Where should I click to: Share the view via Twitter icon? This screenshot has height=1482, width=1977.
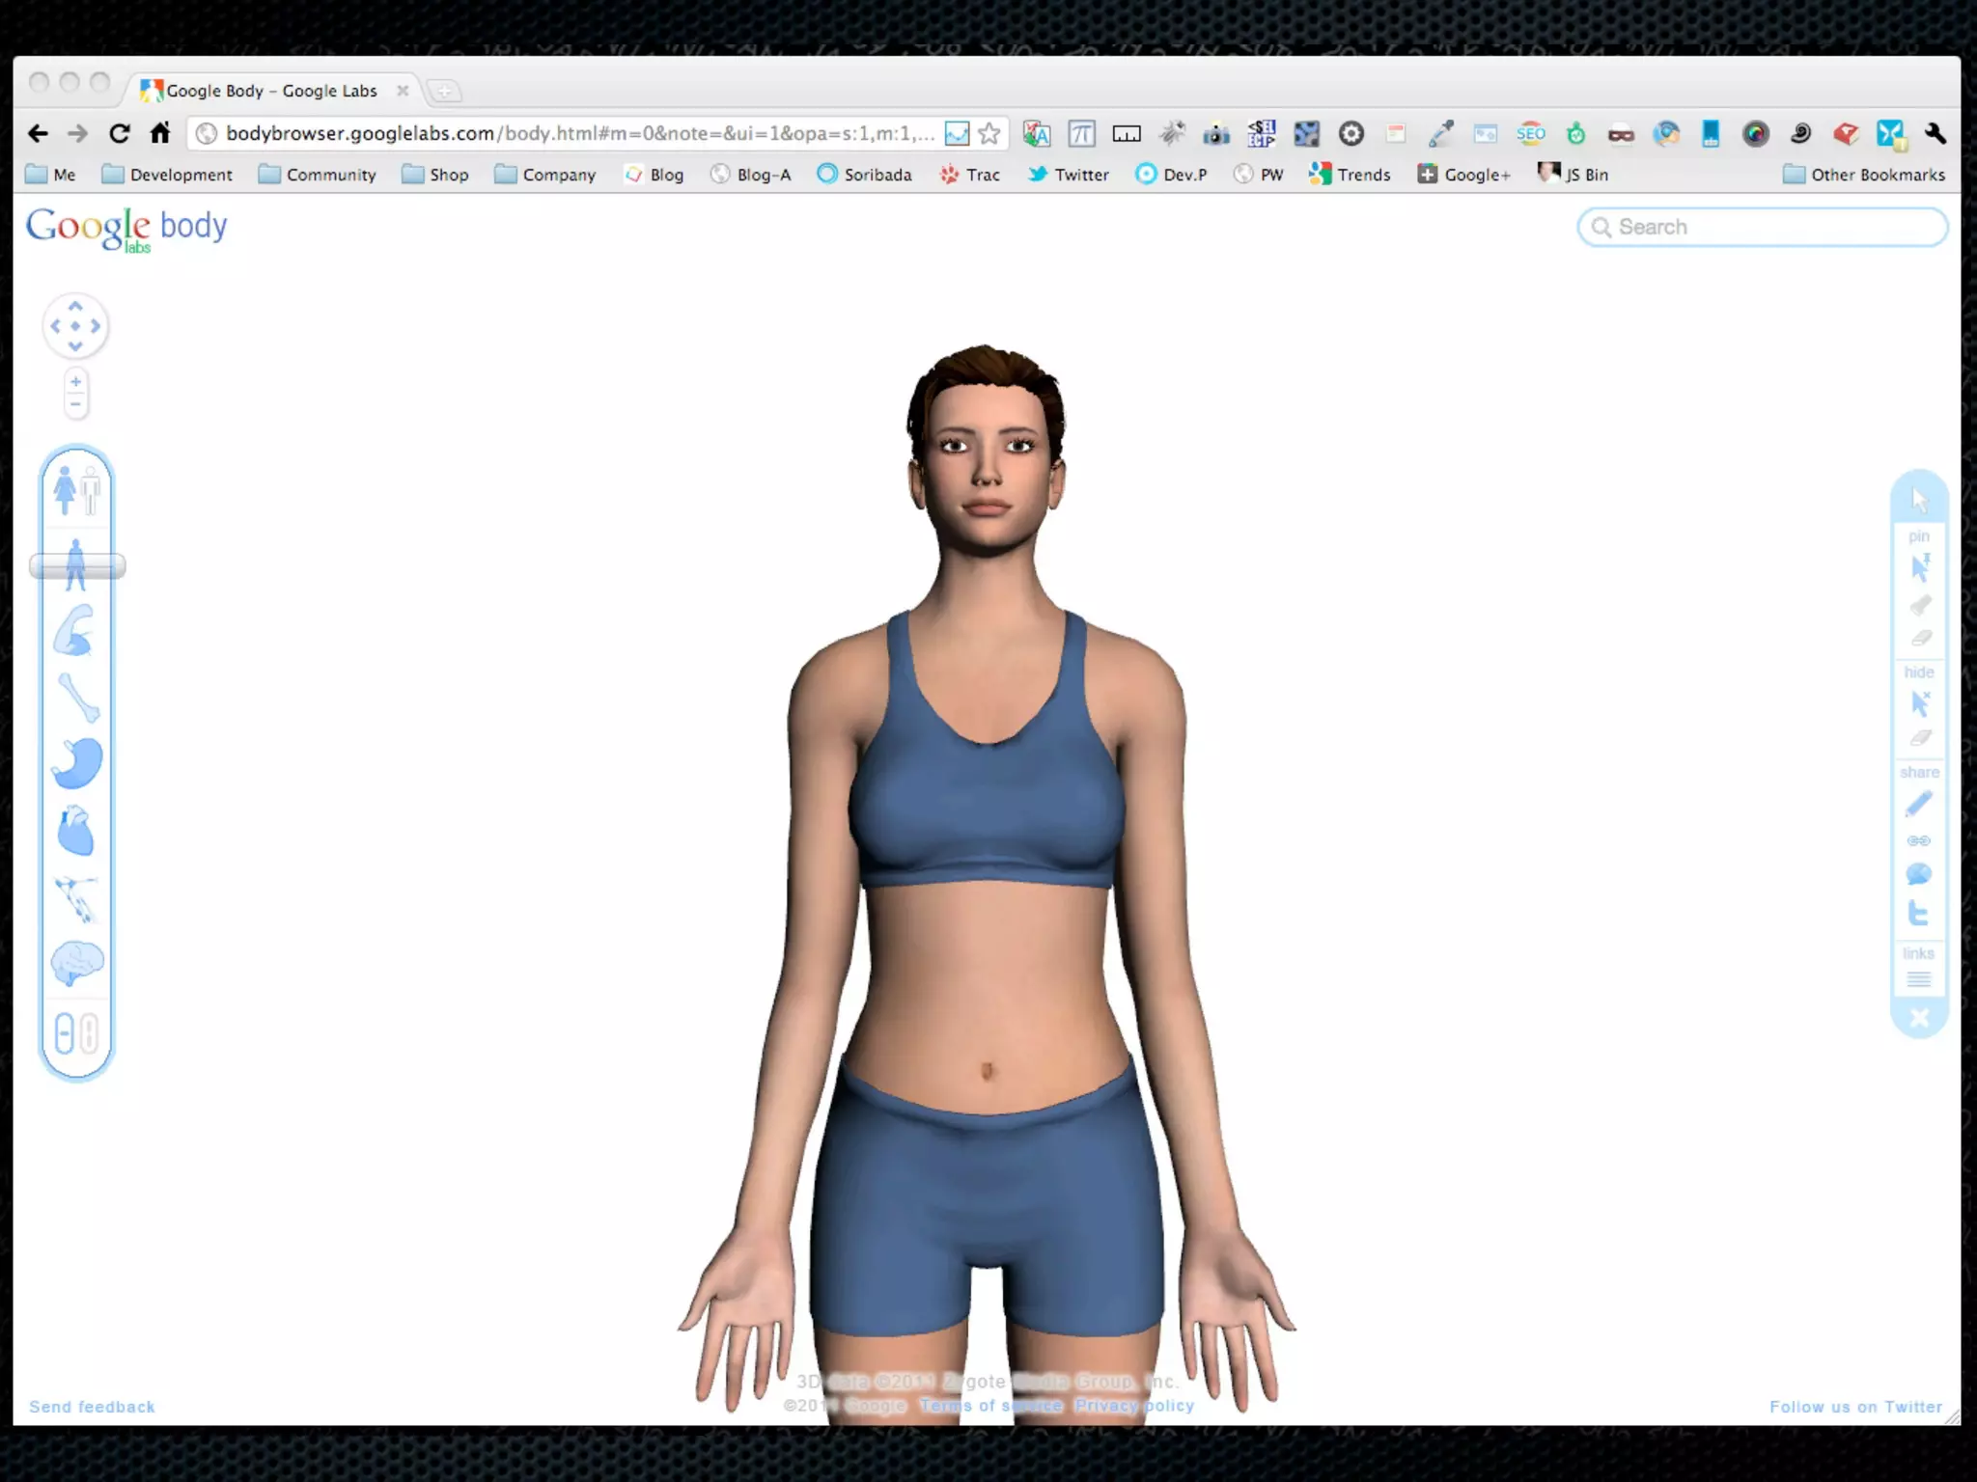click(x=1919, y=913)
